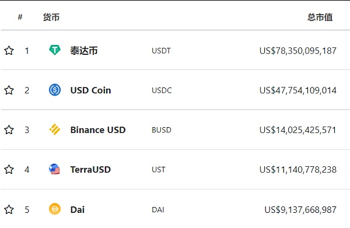The height and width of the screenshot is (228, 350).
Task: Star the TerraUSD row
Action: 9,169
